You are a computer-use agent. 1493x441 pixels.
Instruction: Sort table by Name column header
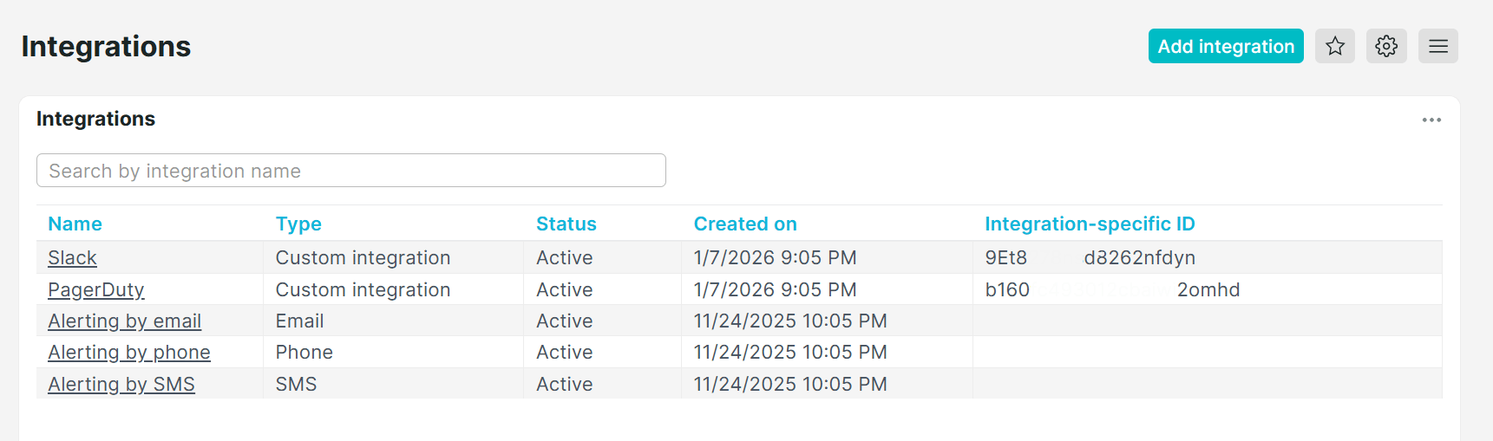point(75,224)
